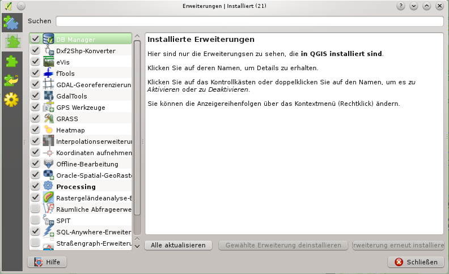Click the QGIS logo in title bar
The image size is (449, 274).
9,6
